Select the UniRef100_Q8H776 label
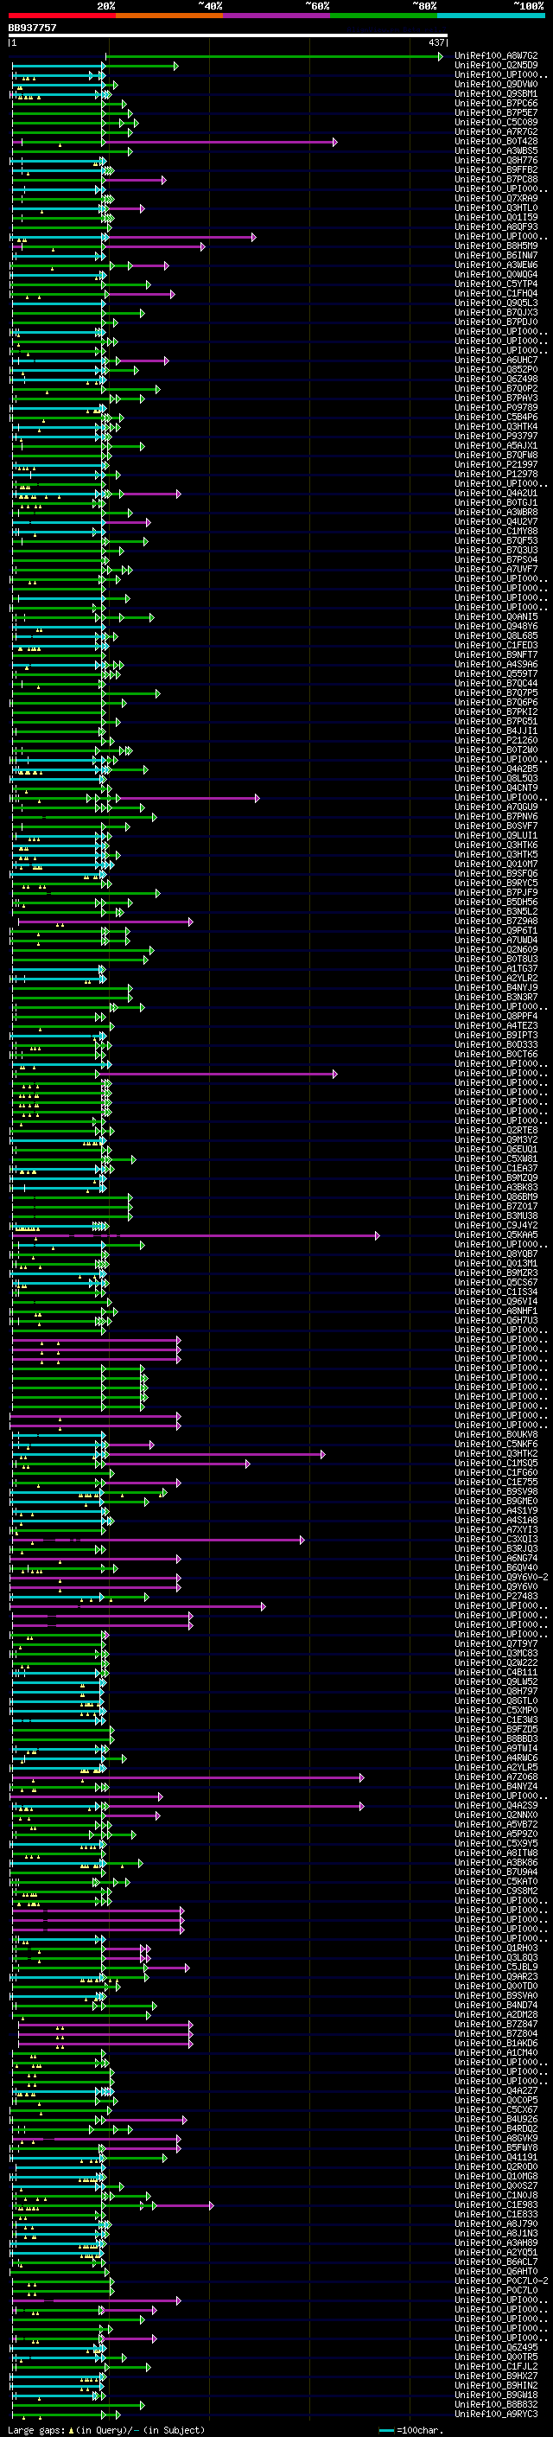 point(496,160)
